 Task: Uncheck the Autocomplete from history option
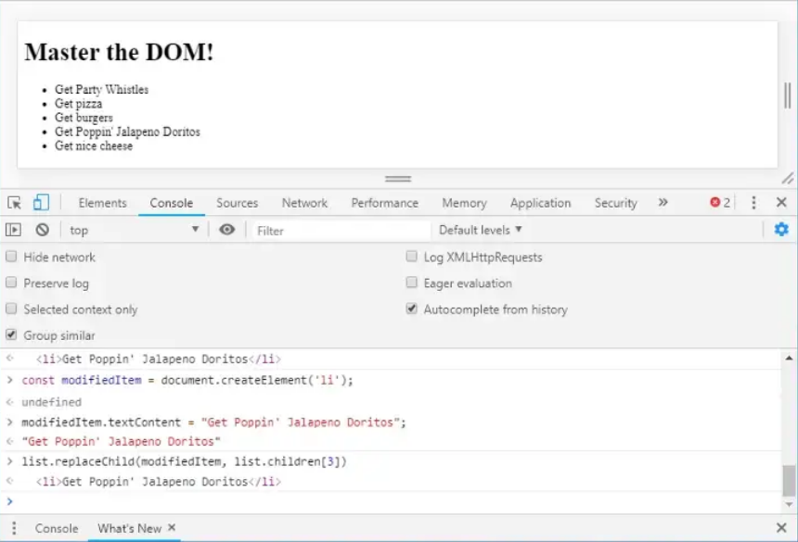pos(412,309)
